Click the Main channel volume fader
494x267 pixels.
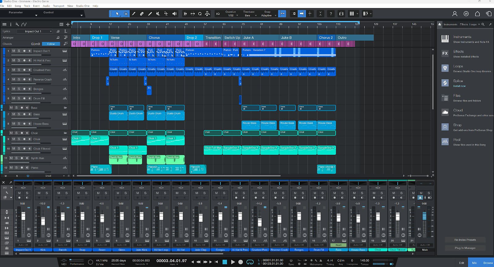(x=424, y=216)
